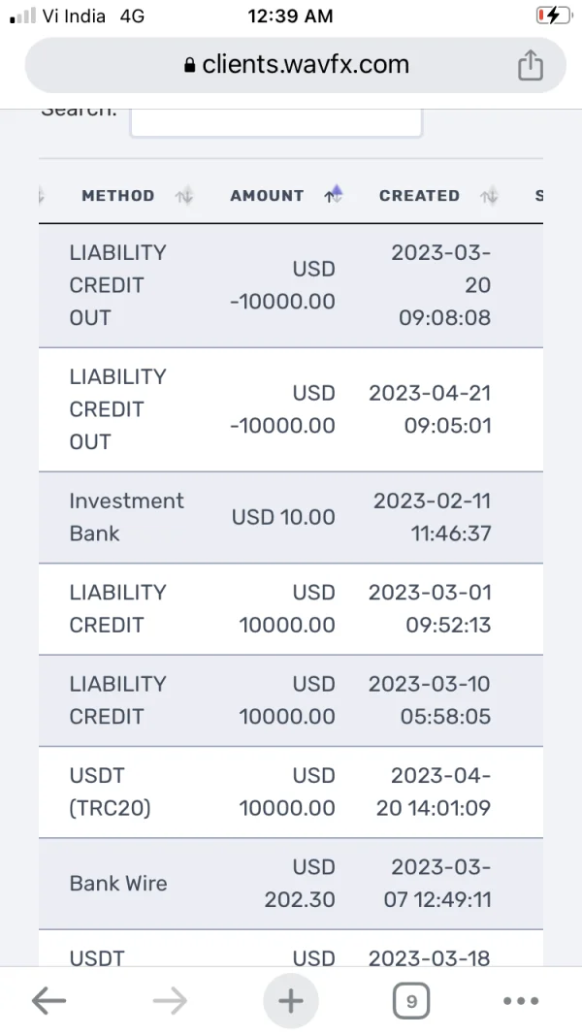582x1035 pixels.
Task: Tap the share icon in address bar
Action: pyautogui.click(x=530, y=66)
